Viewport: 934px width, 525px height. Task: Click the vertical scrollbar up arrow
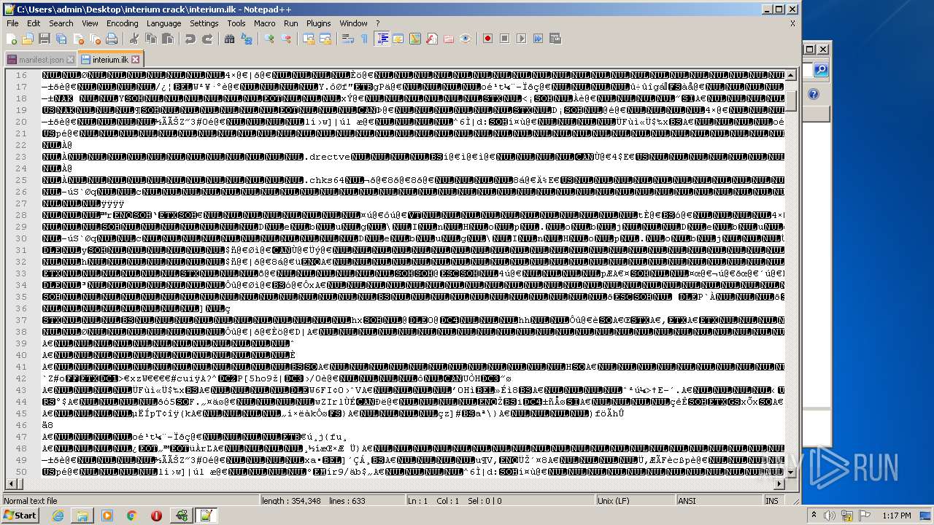[791, 75]
